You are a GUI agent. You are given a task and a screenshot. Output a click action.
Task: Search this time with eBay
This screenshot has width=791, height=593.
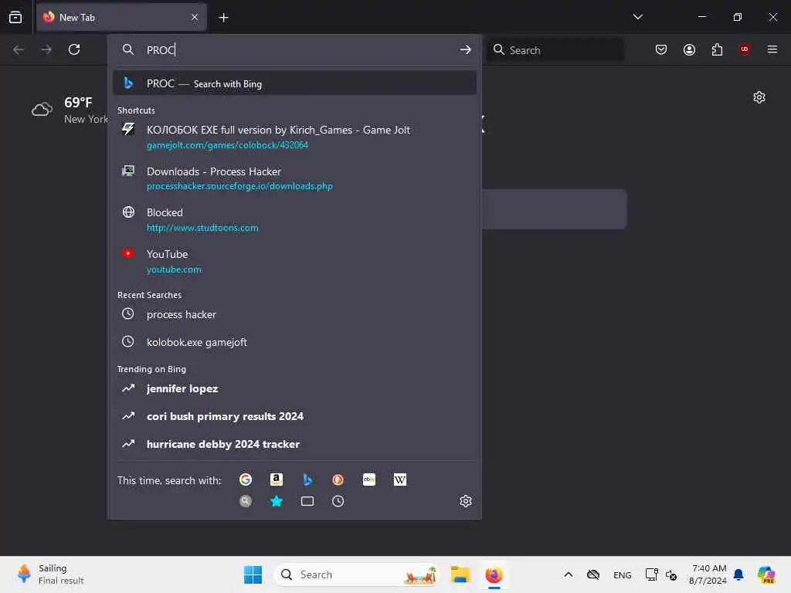pyautogui.click(x=369, y=479)
